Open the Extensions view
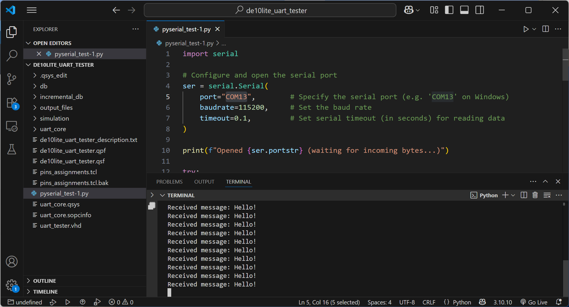This screenshot has width=569, height=307. (12, 103)
